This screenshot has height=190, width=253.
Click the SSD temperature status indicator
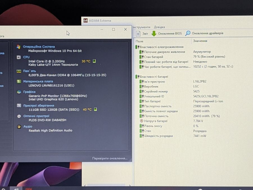(x=95, y=109)
